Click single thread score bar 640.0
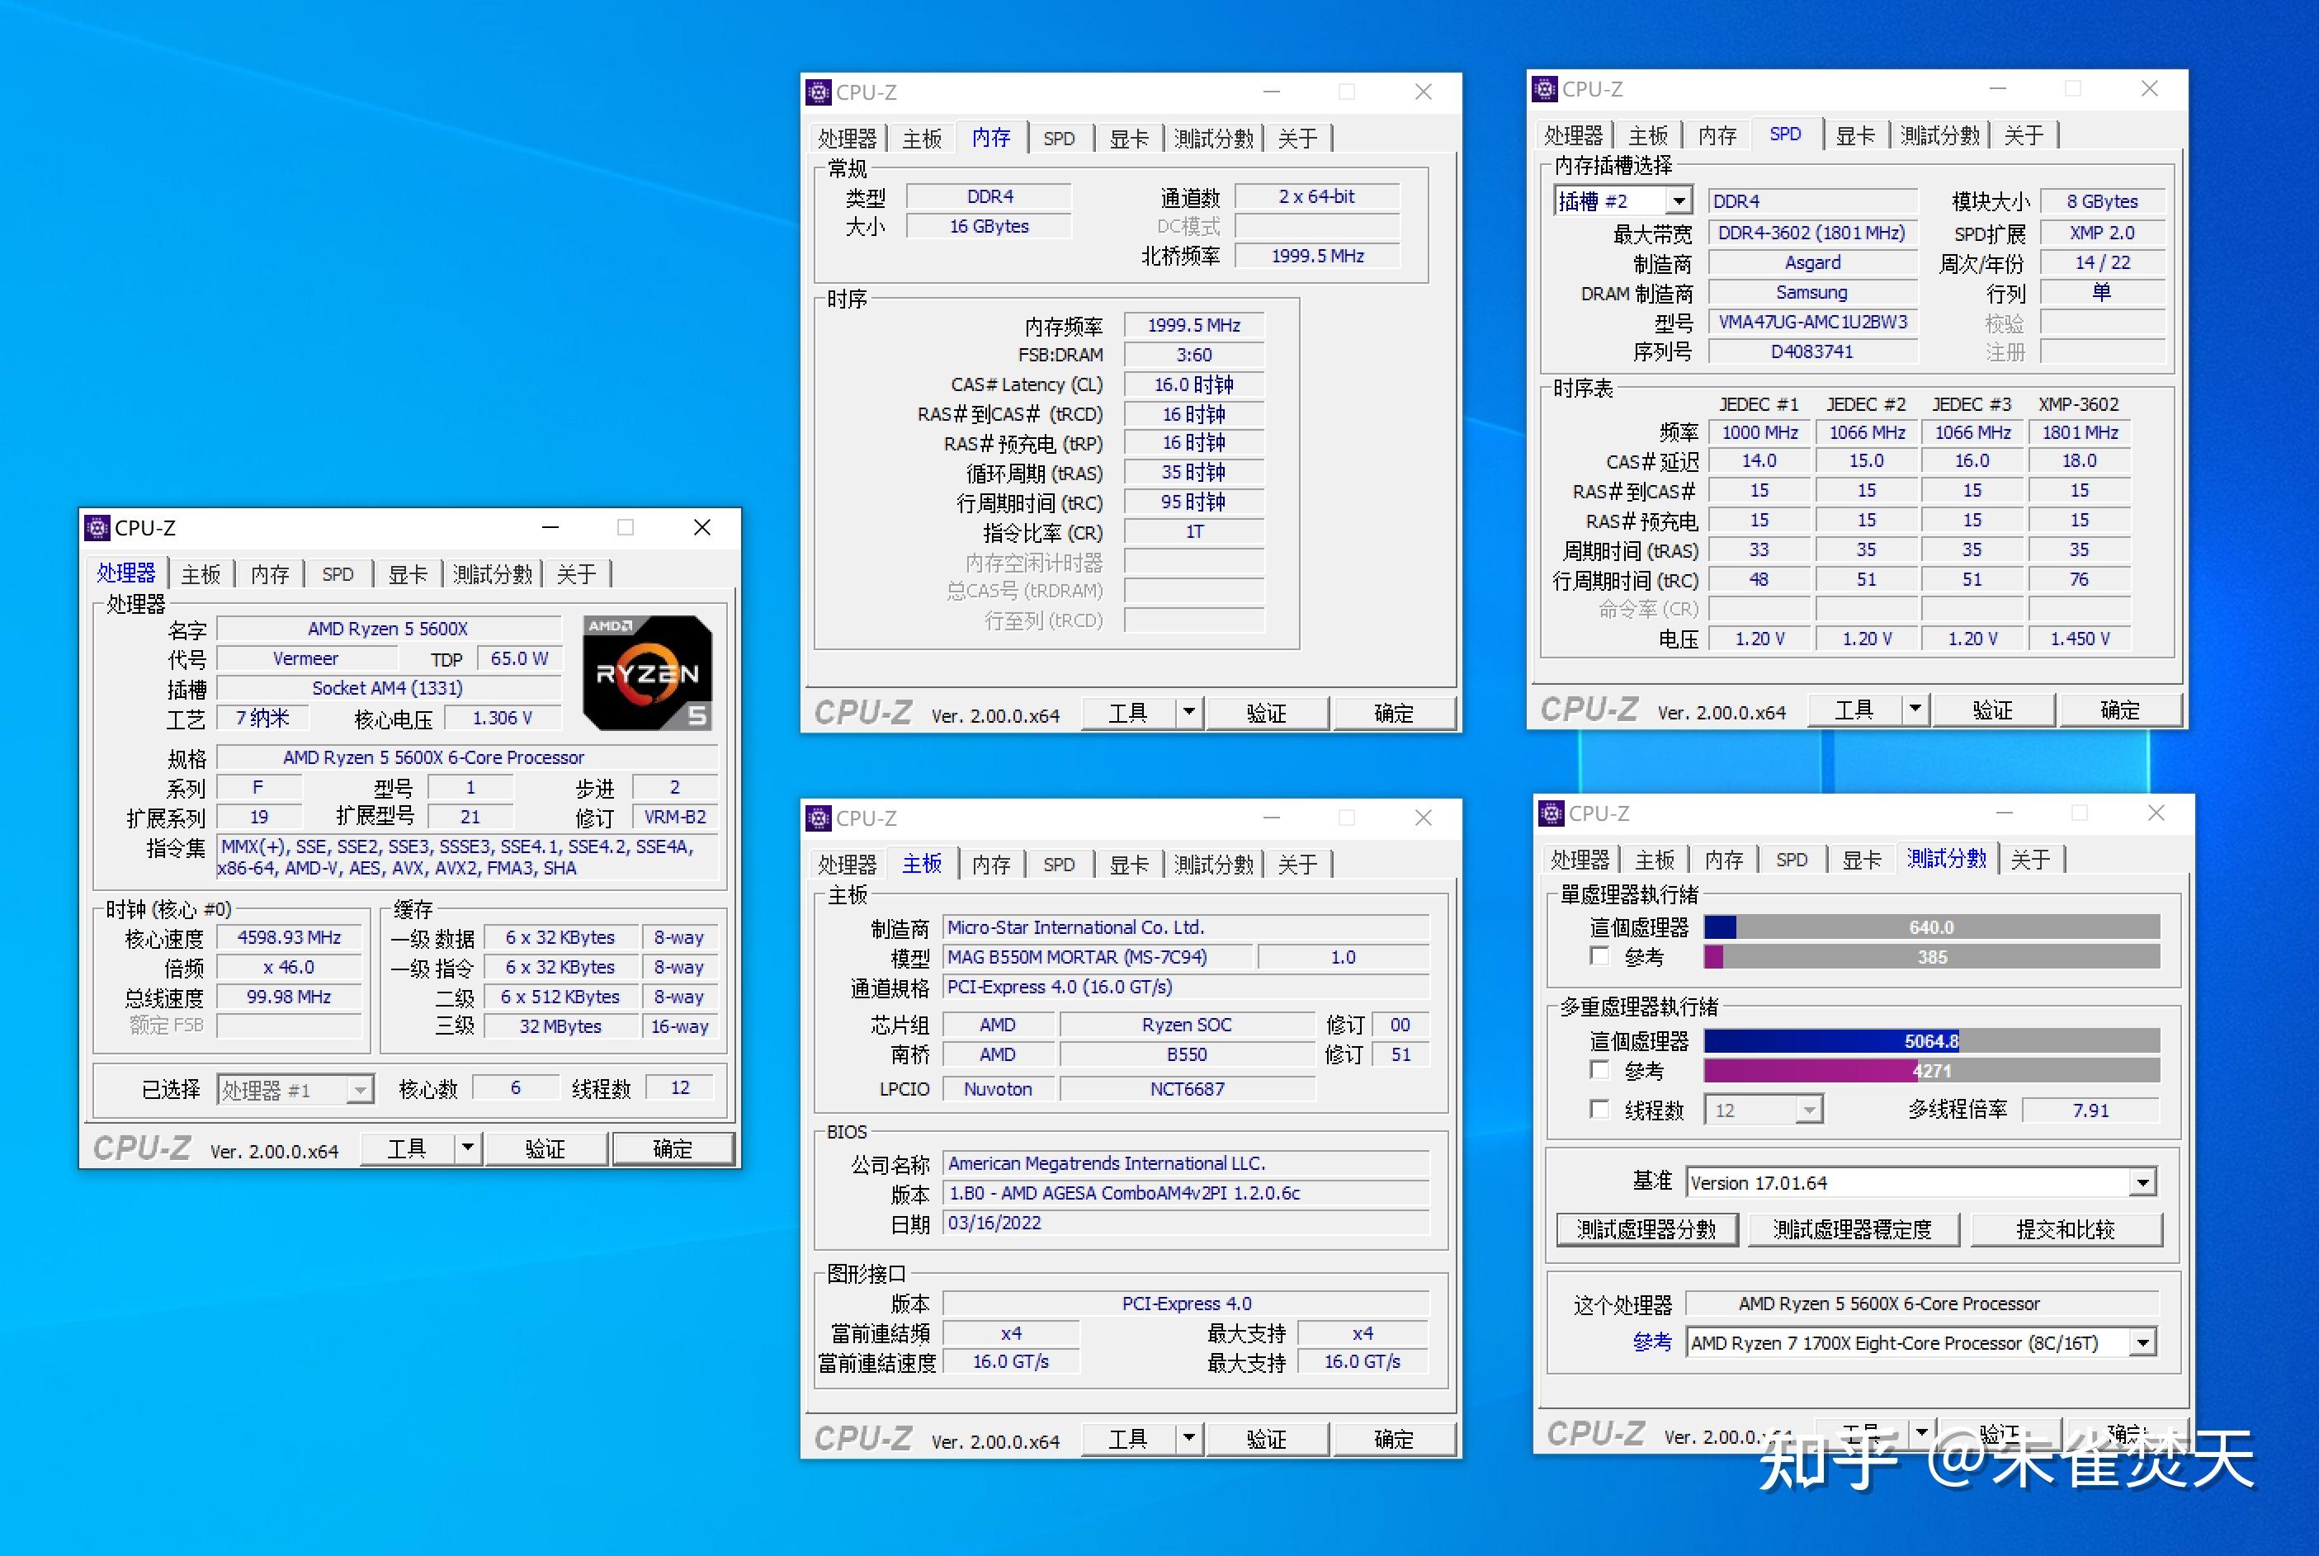 pyautogui.click(x=1932, y=927)
